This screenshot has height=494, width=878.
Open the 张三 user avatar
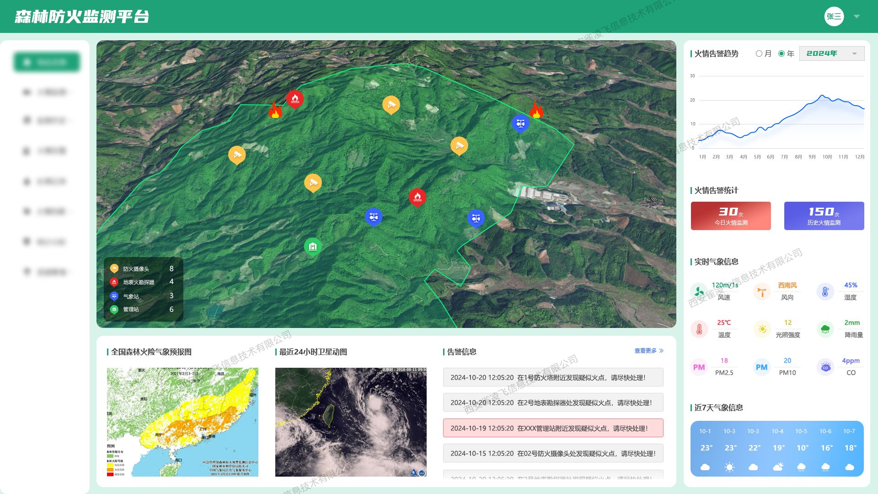834,16
